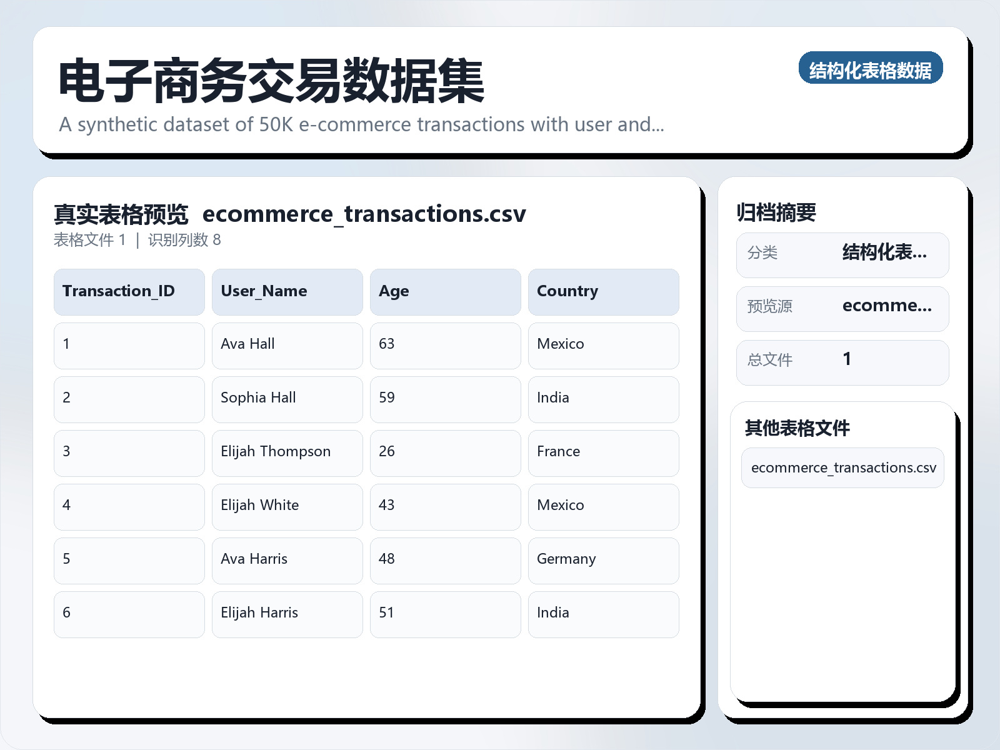Select the Germany country cell
This screenshot has width=1000, height=750.
[603, 560]
